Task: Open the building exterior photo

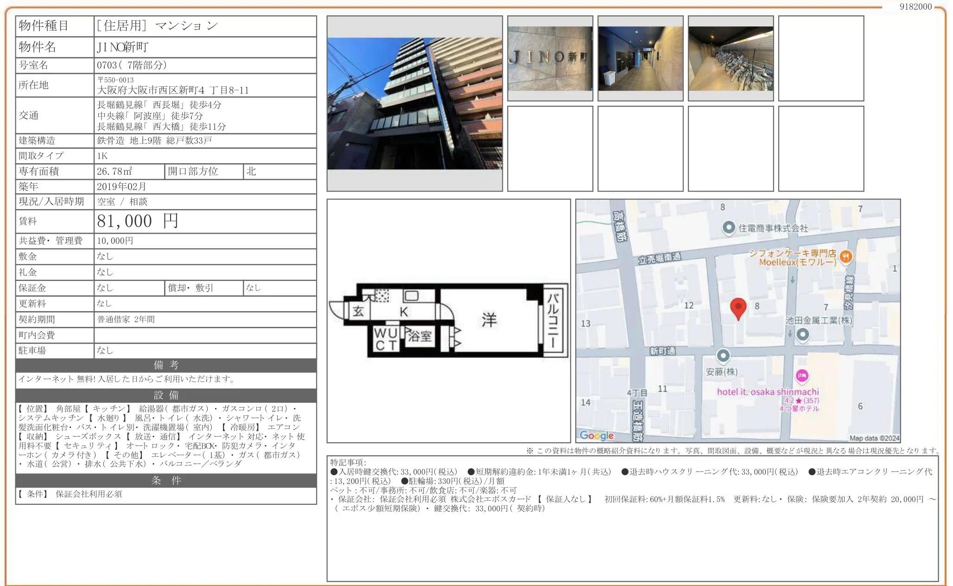Action: point(414,103)
